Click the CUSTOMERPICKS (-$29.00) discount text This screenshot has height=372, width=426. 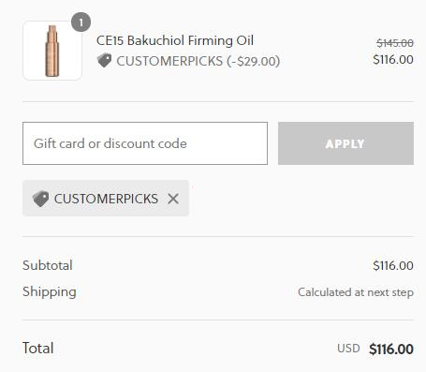198,61
